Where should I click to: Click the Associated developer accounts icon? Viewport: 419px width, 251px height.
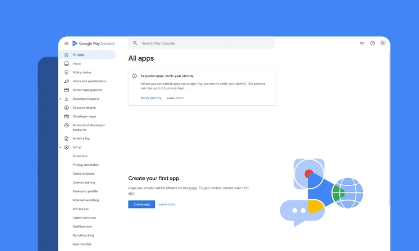(66, 125)
